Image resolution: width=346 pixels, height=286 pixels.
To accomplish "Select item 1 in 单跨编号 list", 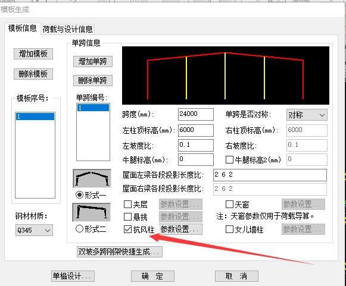I will 93,108.
